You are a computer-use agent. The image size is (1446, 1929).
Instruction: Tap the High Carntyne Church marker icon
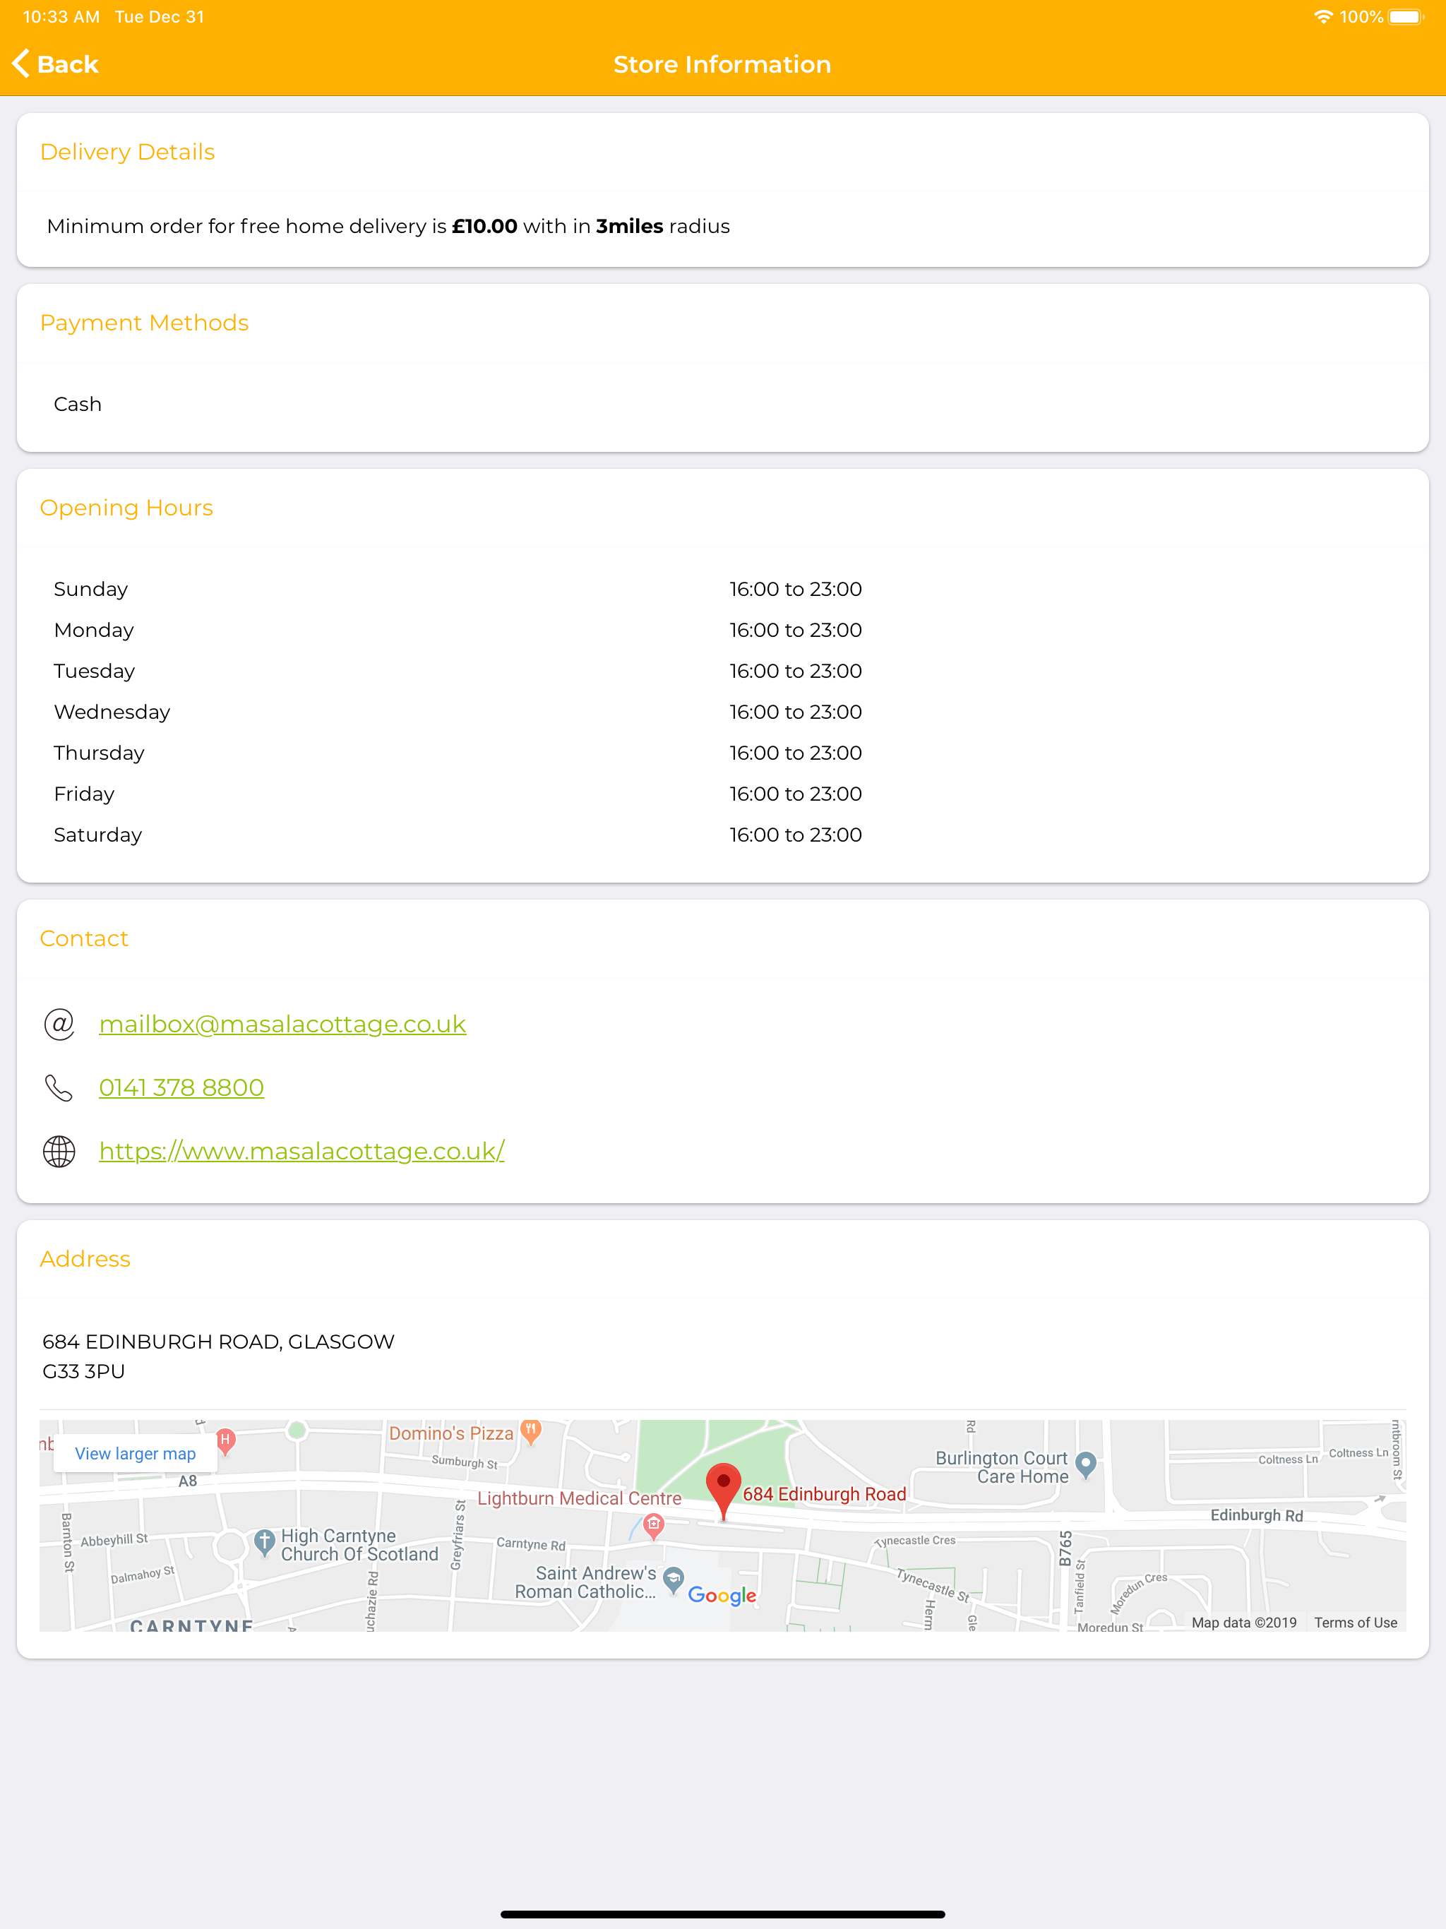264,1543
